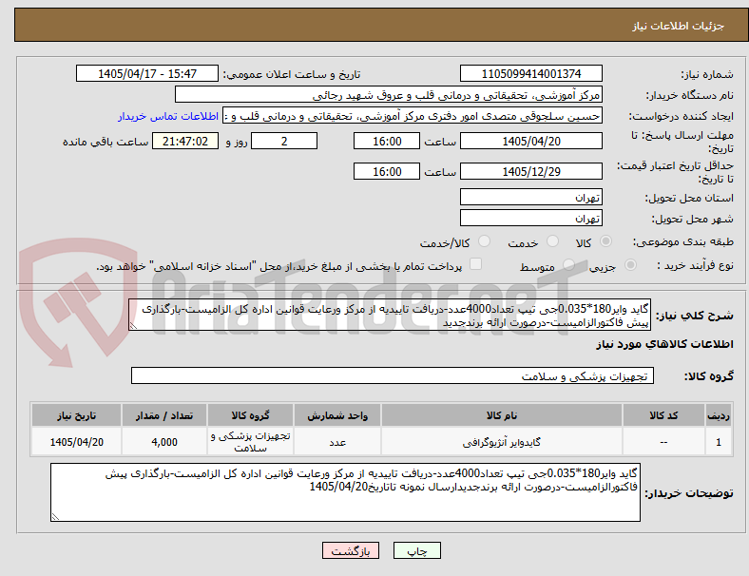Click the quantity cell 4,000
The height and width of the screenshot is (576, 749).
[164, 442]
